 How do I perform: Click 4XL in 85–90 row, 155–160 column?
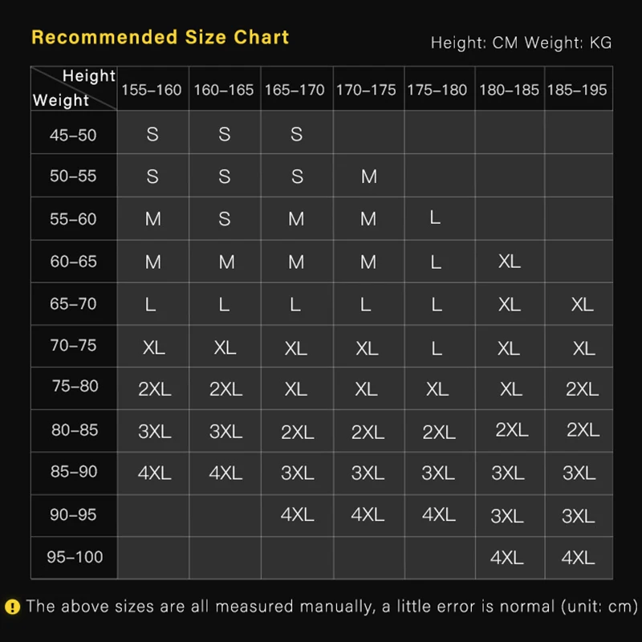pos(154,473)
